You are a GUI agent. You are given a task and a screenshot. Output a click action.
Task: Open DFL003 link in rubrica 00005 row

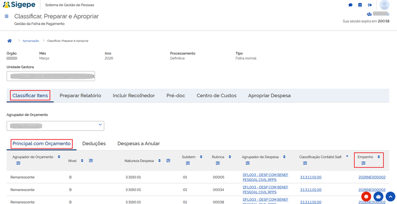click(265, 177)
